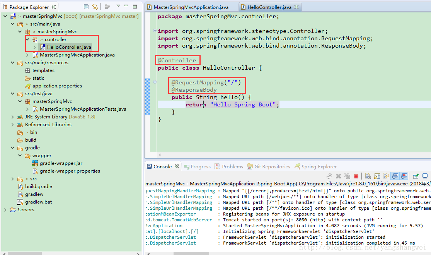
Task: Terminate the running Spring Boot app
Action: coord(356,176)
